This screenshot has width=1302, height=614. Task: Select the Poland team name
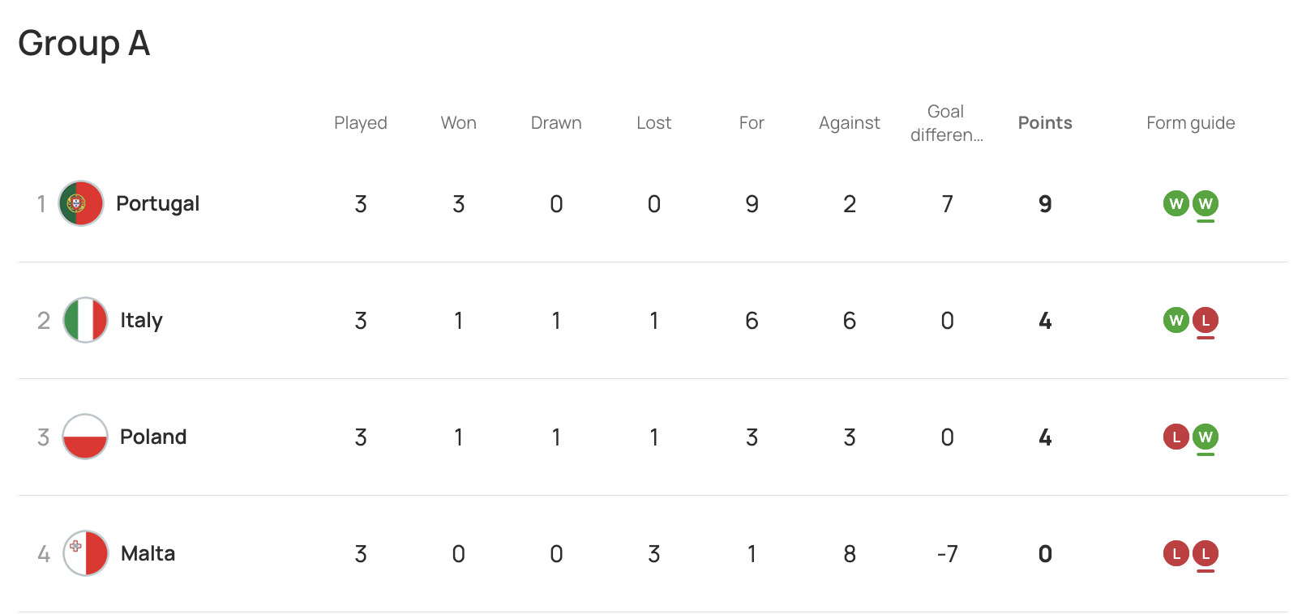[x=153, y=437]
